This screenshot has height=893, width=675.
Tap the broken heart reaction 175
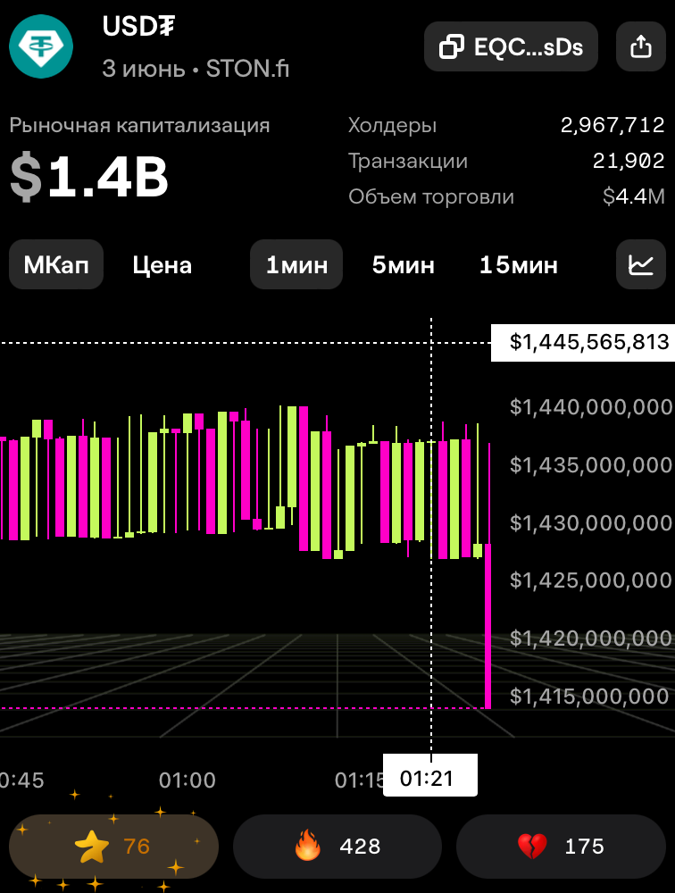pyautogui.click(x=561, y=847)
